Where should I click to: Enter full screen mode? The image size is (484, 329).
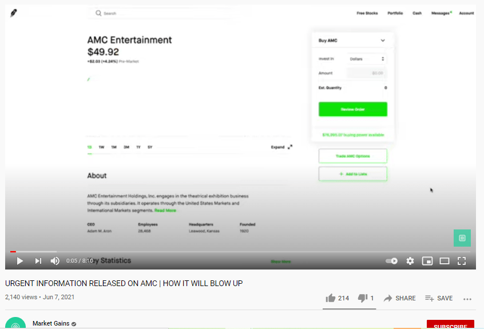pyautogui.click(x=462, y=261)
